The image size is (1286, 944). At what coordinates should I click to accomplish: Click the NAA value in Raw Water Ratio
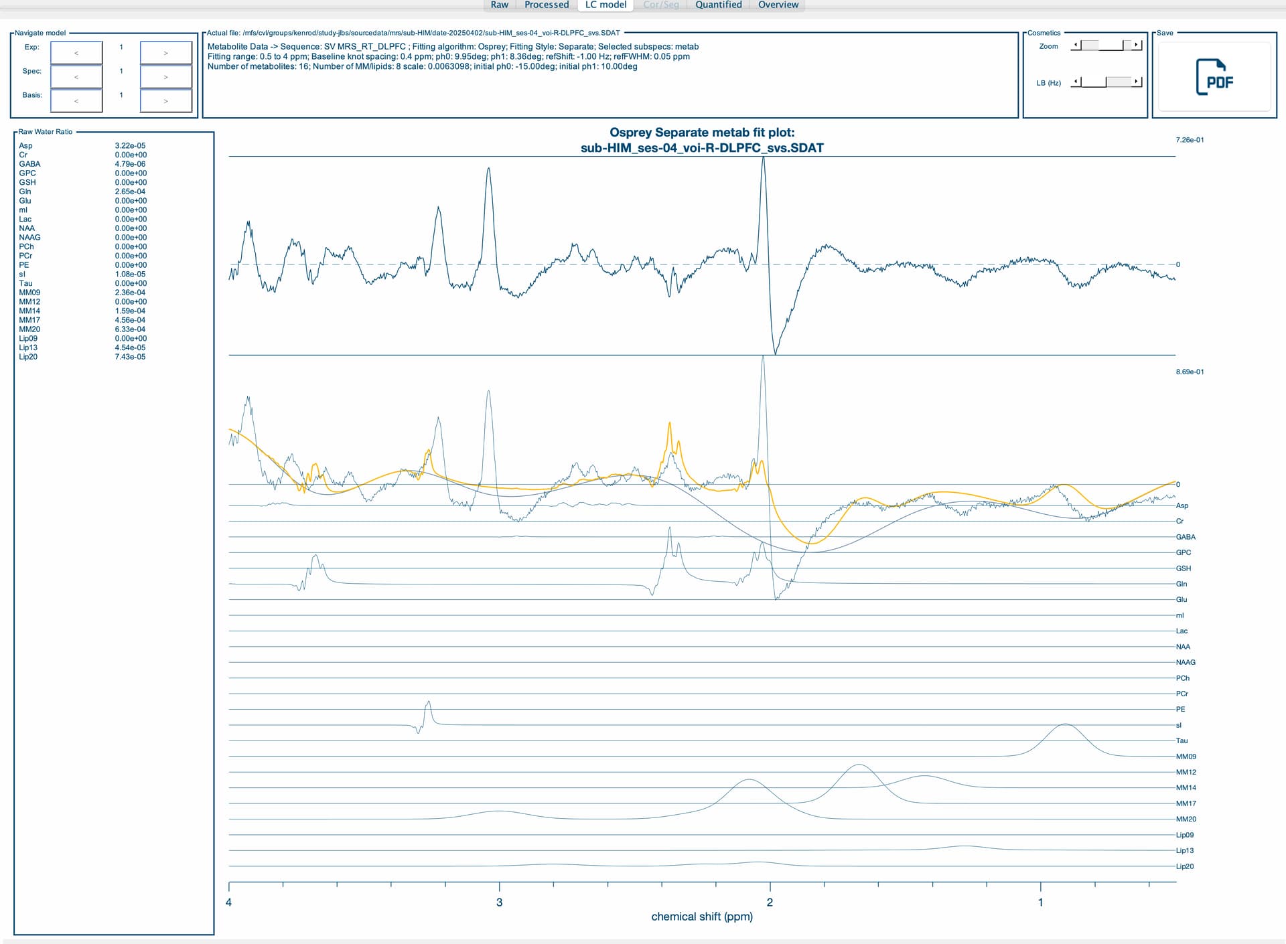131,228
